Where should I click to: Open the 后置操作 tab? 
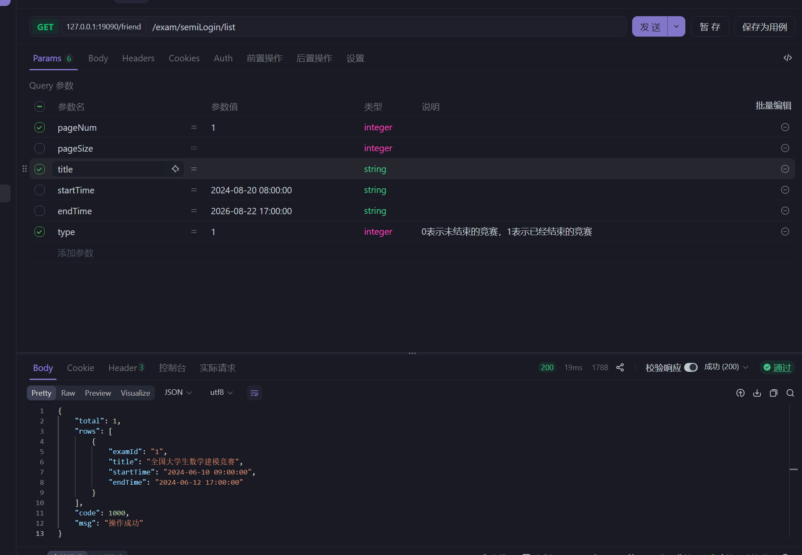point(314,58)
